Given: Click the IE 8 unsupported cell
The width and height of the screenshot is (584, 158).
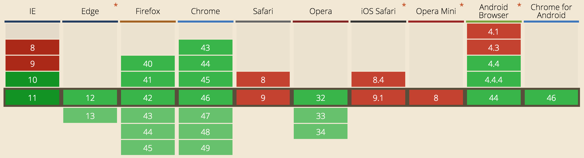Looking at the screenshot, I should click(32, 47).
